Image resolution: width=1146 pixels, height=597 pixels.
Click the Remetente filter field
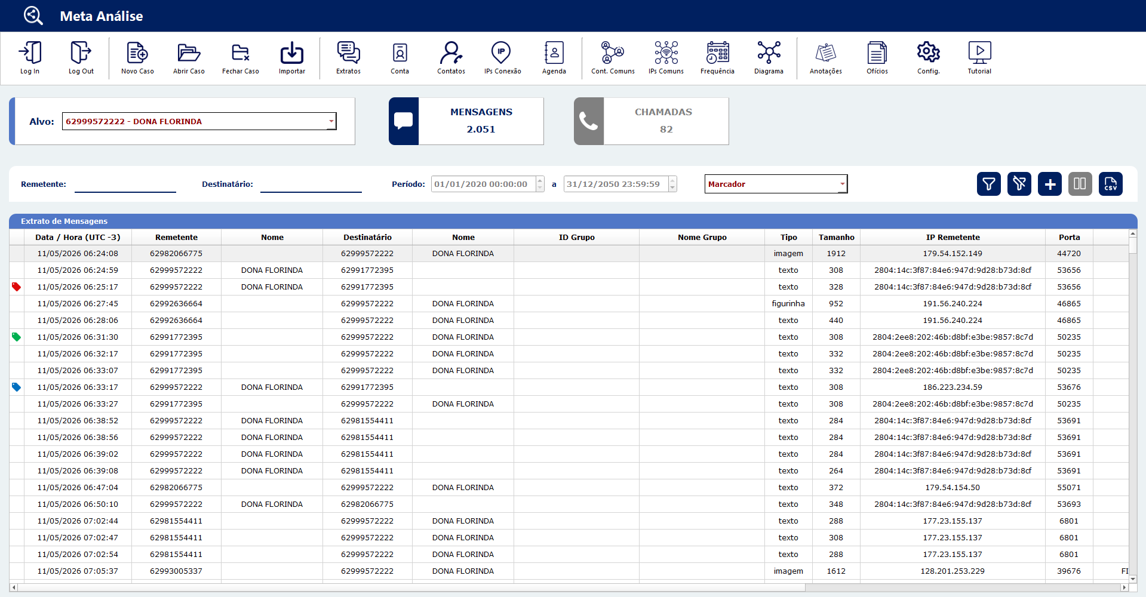(125, 184)
